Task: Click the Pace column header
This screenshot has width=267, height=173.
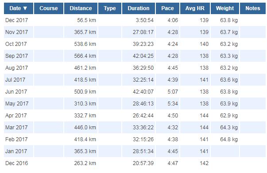Action: (x=167, y=8)
